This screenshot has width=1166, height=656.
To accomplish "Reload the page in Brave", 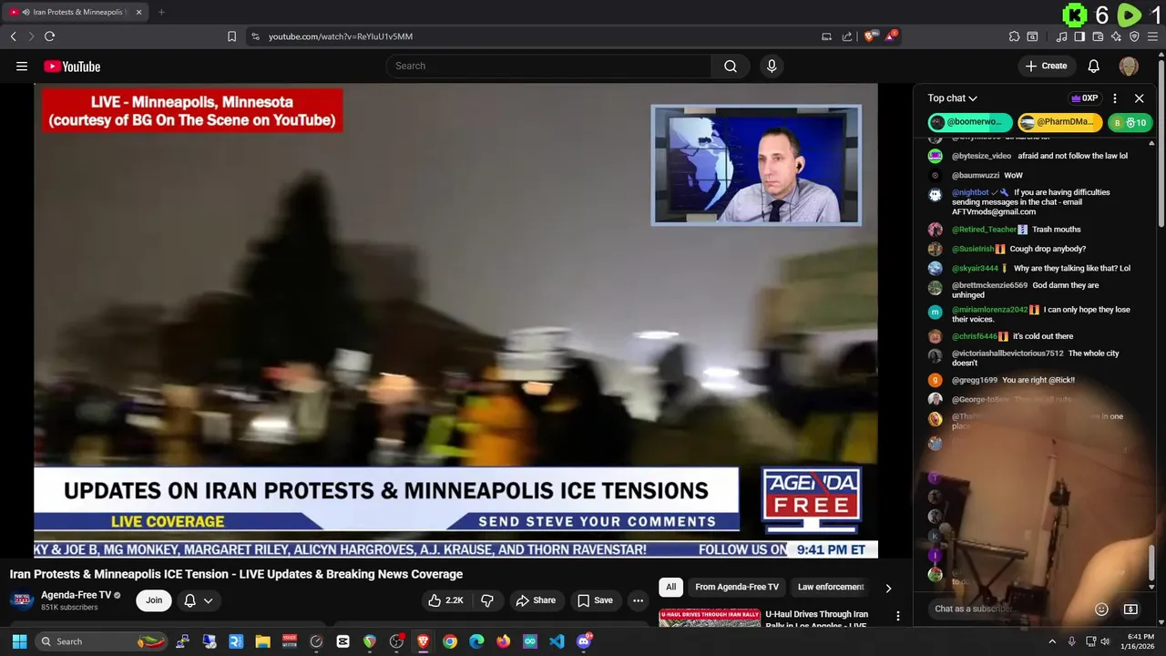I will (49, 36).
